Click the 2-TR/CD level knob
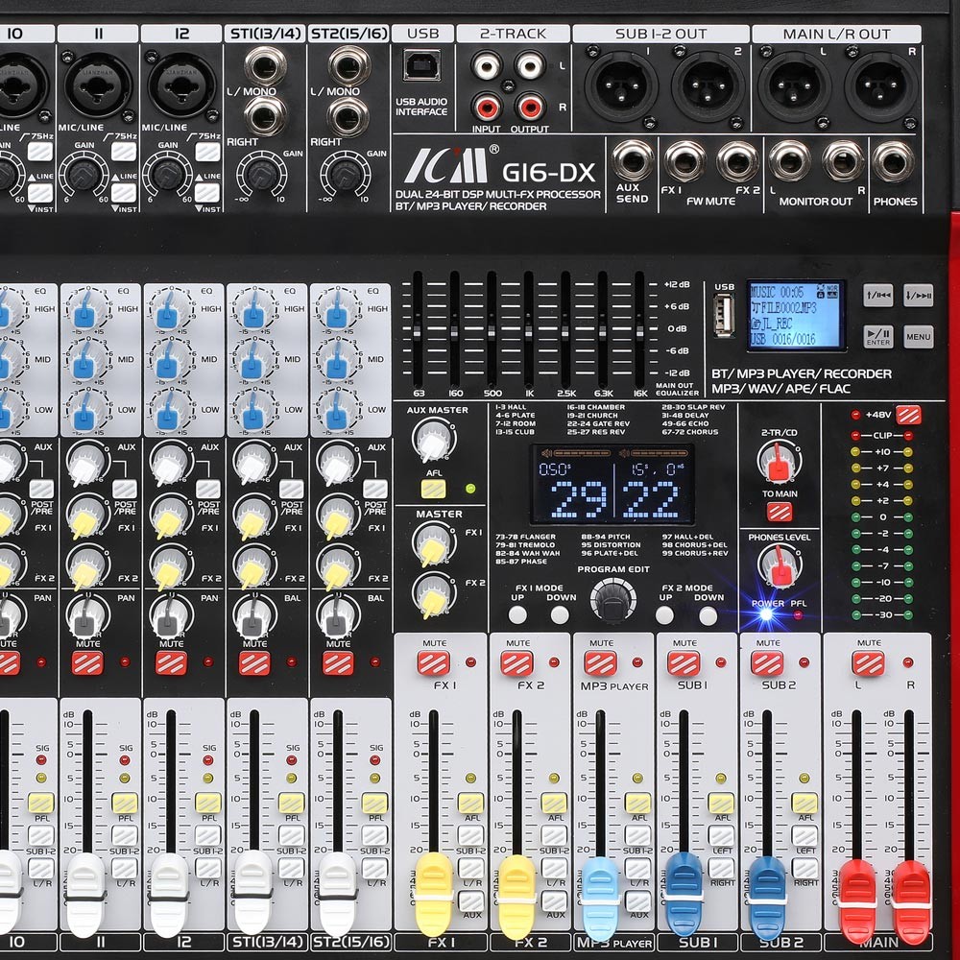Image resolution: width=960 pixels, height=960 pixels. [779, 464]
